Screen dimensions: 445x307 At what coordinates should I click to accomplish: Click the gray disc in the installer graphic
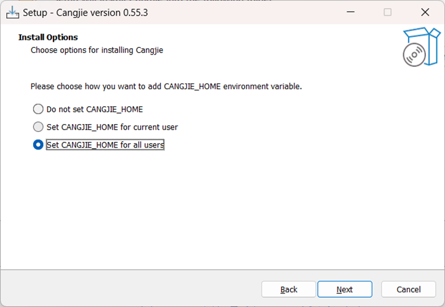click(x=414, y=55)
